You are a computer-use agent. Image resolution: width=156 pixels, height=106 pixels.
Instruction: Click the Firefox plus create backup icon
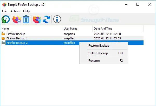[x=16, y=19]
